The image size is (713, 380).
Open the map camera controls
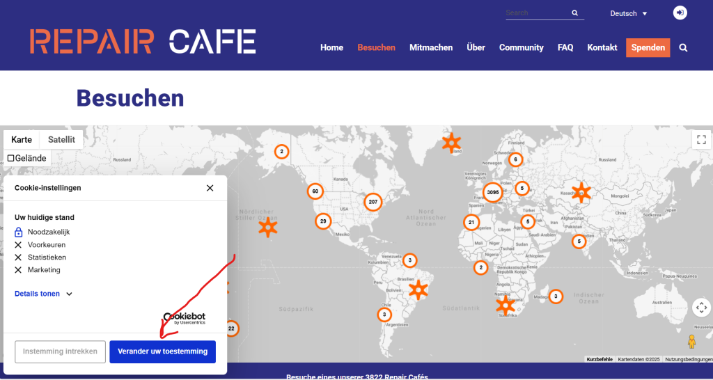coord(701,308)
